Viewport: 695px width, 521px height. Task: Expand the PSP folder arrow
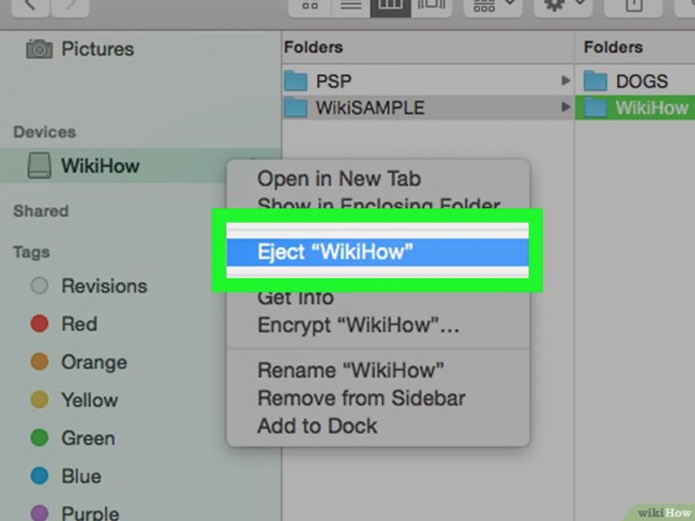click(x=565, y=81)
